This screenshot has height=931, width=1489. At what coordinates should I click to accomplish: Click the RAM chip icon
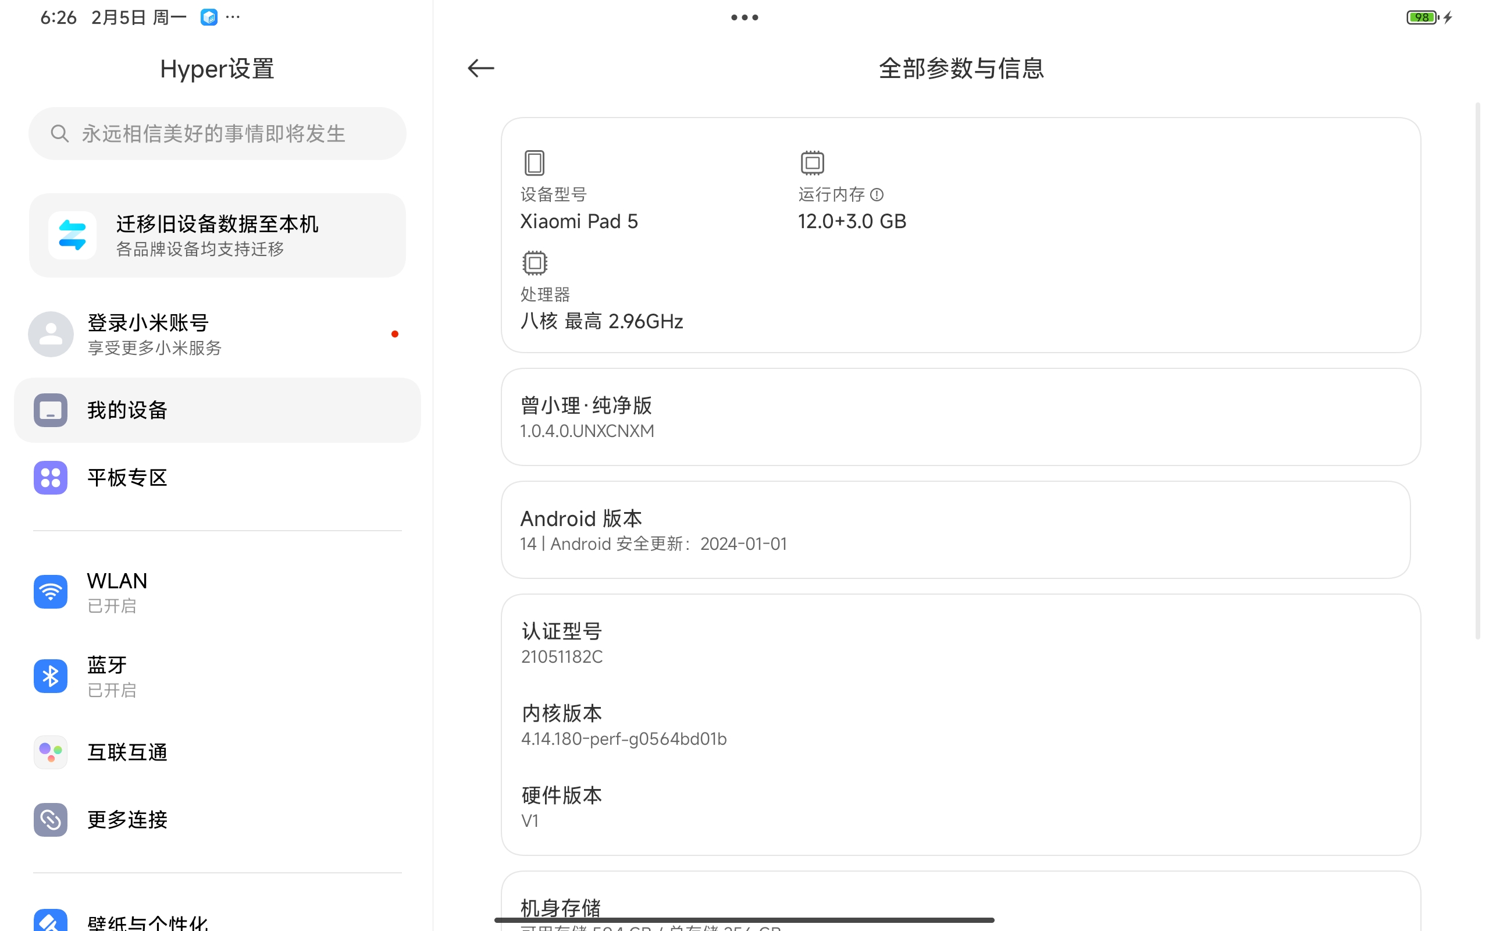(x=812, y=162)
